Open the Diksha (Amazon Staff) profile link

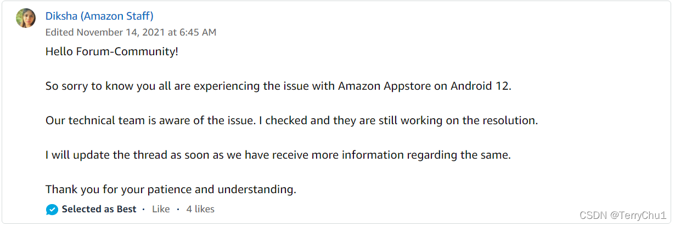(99, 16)
